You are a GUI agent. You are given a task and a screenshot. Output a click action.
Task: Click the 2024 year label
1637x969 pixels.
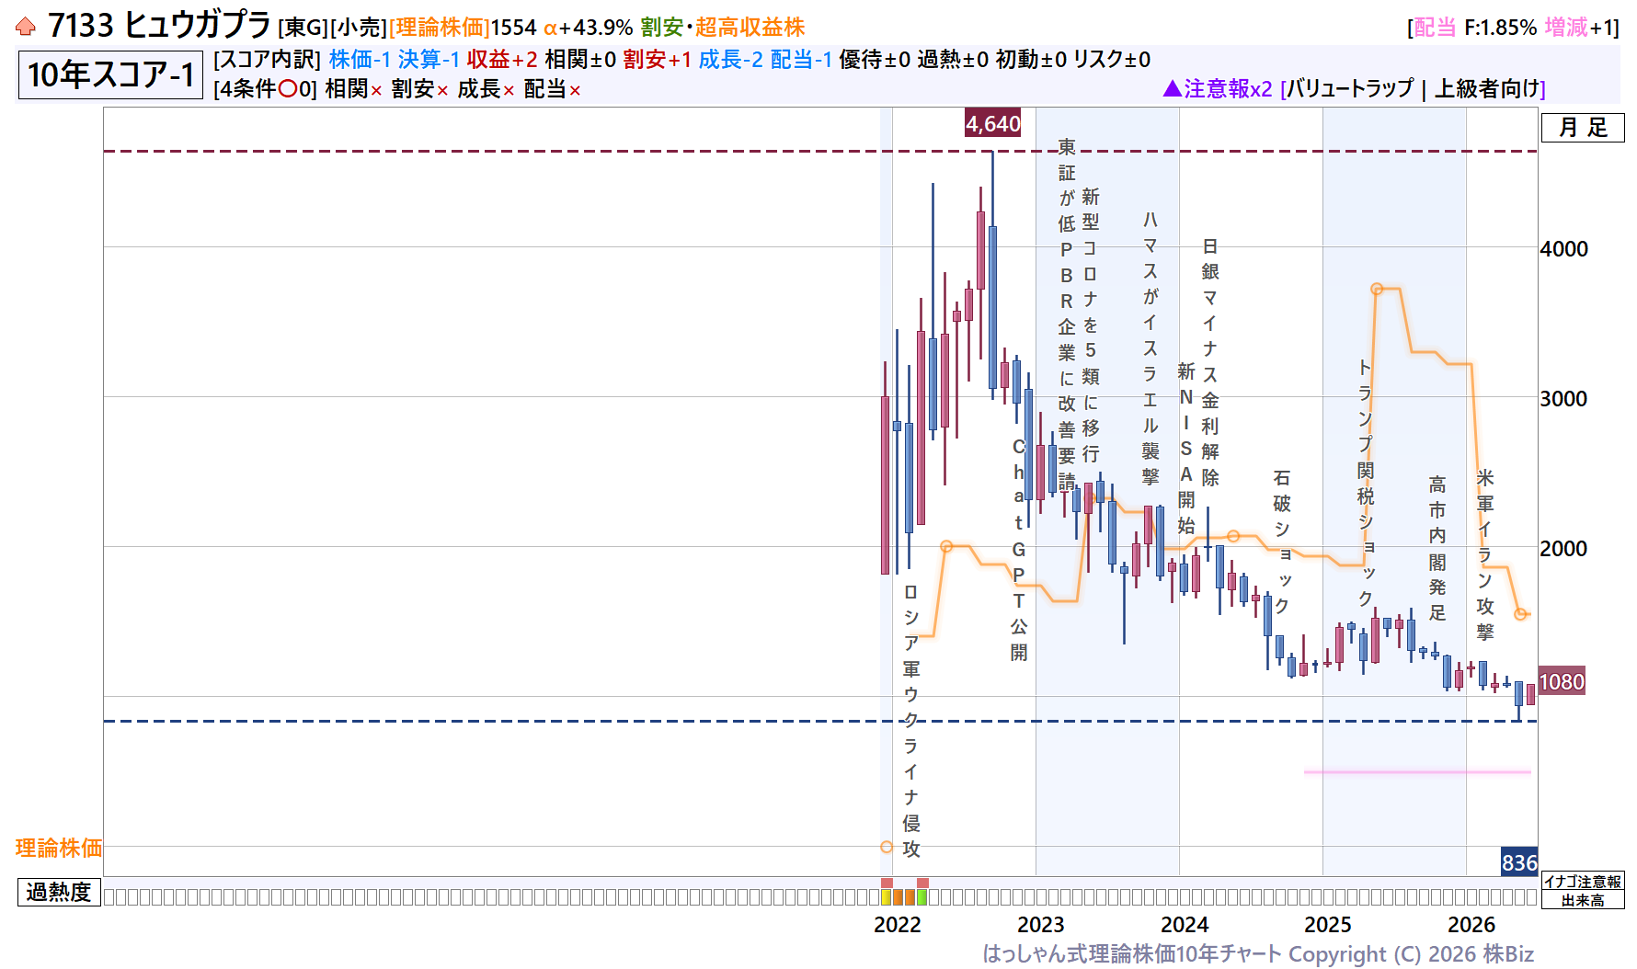click(x=1185, y=925)
